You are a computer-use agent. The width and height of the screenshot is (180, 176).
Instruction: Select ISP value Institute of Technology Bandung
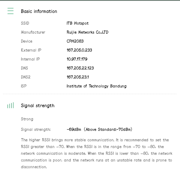point(96,86)
